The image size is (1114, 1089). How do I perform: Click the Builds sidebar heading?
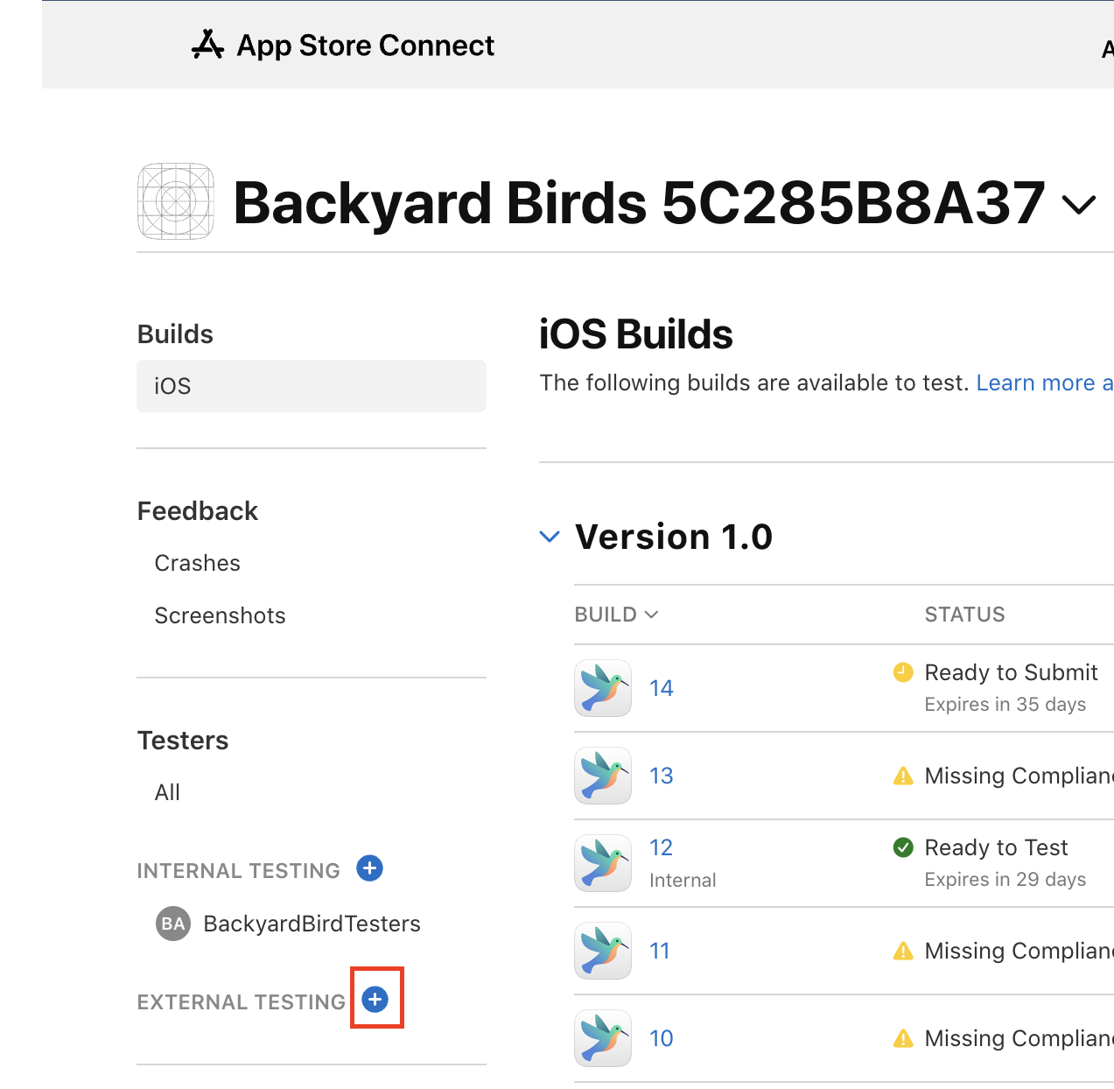coord(175,334)
